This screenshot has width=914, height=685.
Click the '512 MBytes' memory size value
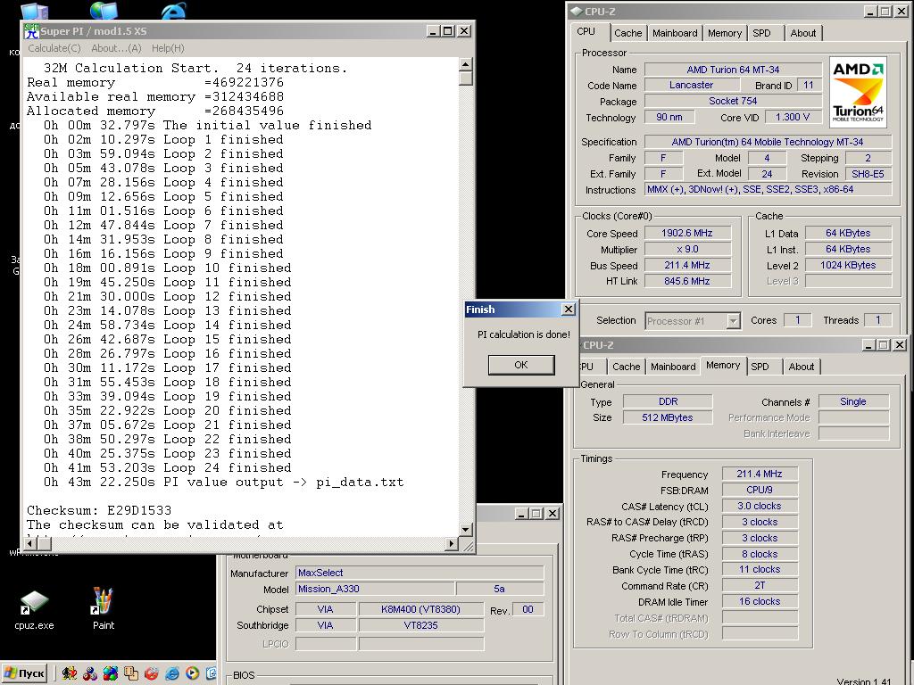tap(668, 417)
